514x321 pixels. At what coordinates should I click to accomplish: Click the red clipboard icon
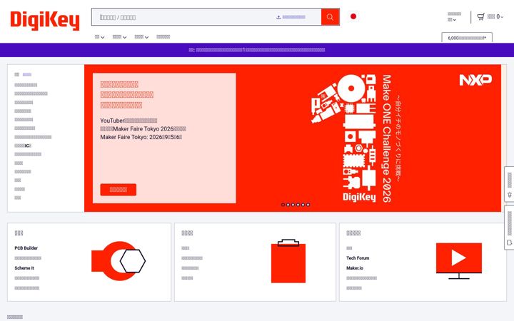pyautogui.click(x=288, y=261)
